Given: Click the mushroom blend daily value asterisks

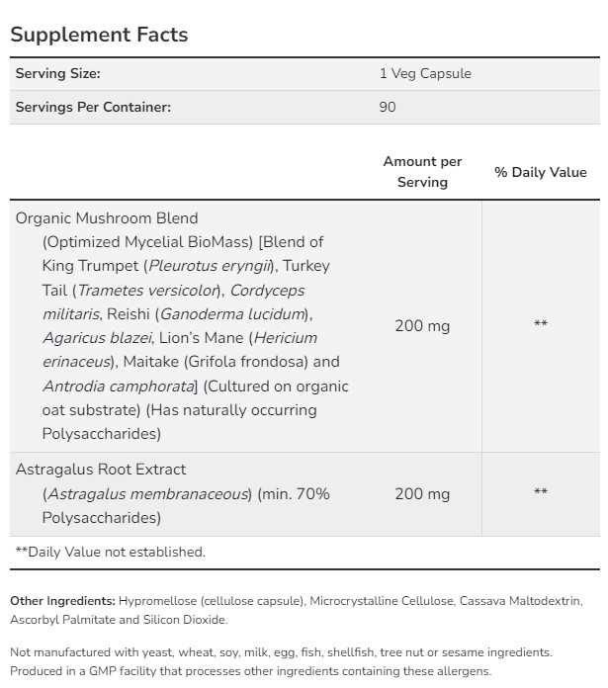Looking at the screenshot, I should (541, 324).
